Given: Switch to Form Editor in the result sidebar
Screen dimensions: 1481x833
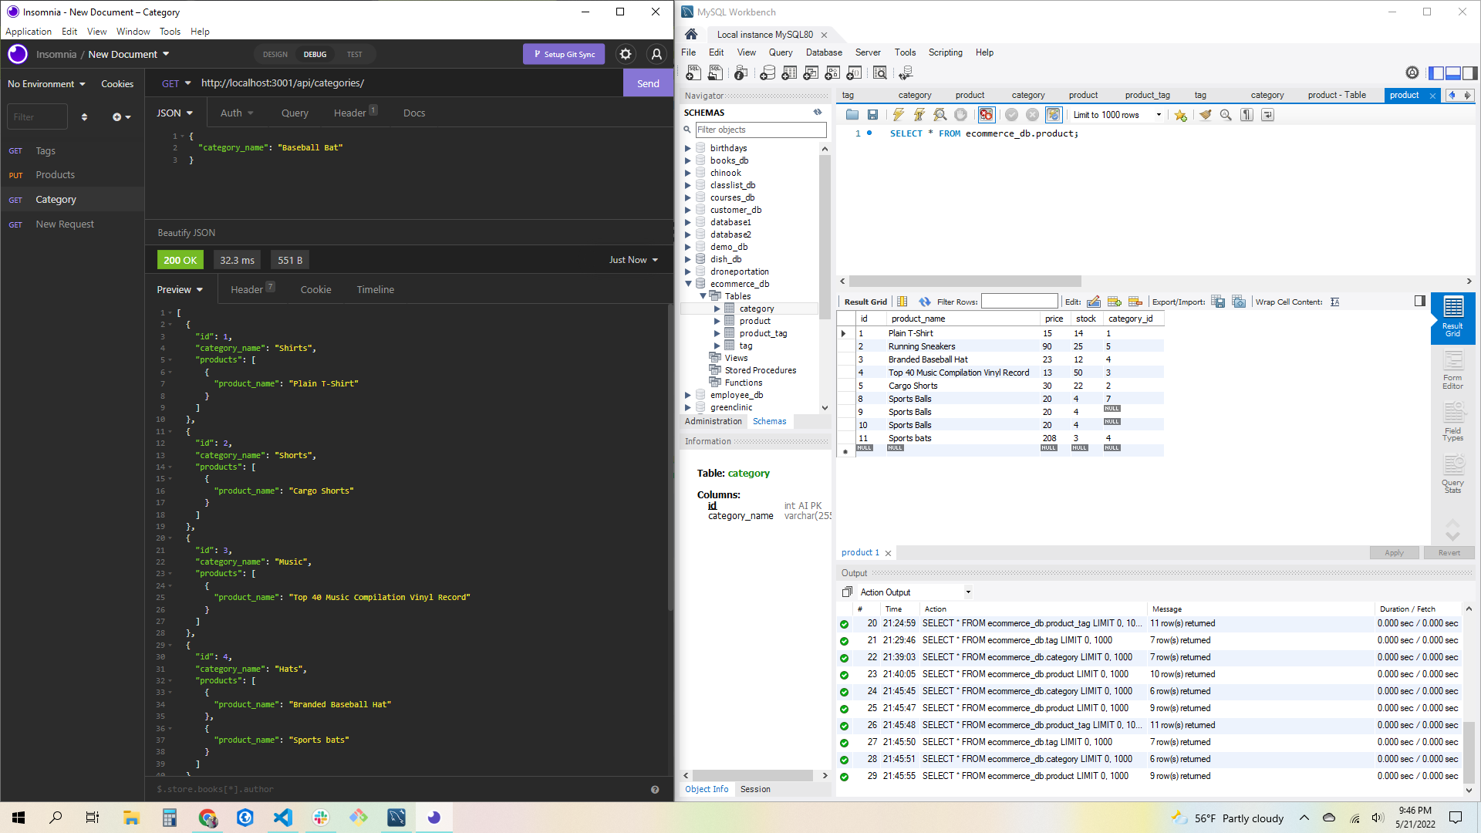Looking at the screenshot, I should pyautogui.click(x=1452, y=370).
